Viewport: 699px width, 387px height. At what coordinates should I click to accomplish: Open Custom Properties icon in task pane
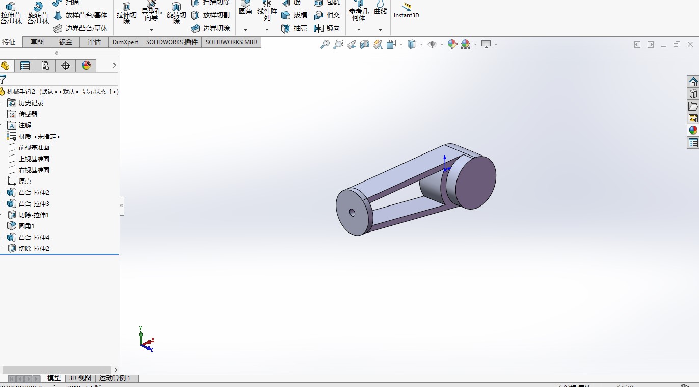[693, 143]
